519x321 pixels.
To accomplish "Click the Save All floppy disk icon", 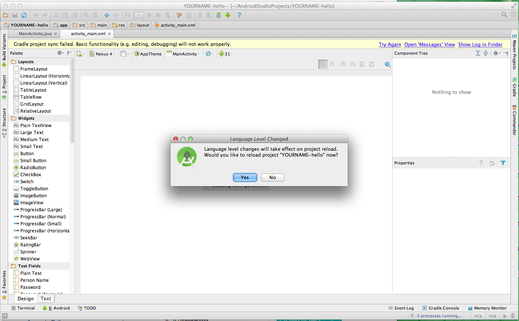I will (15, 15).
